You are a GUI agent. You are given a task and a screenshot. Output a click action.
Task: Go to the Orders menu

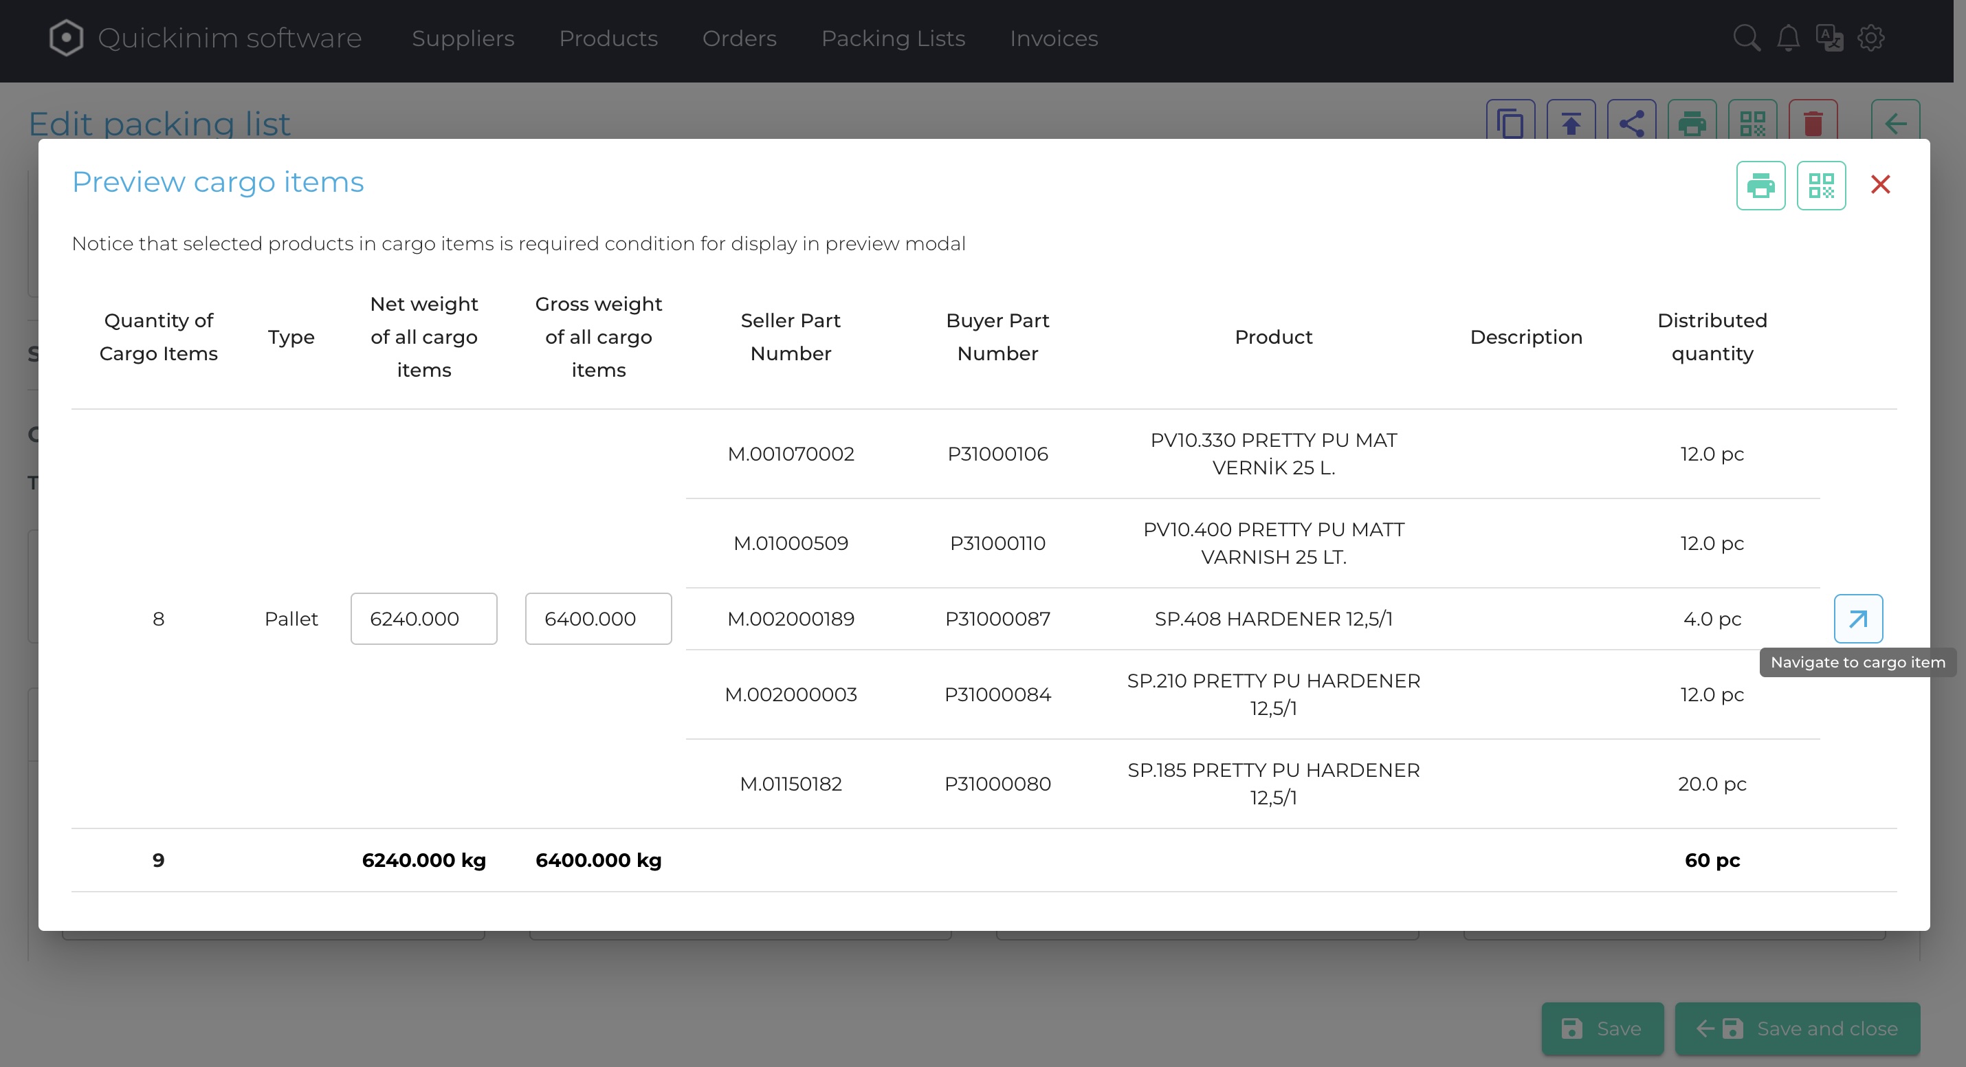pyautogui.click(x=739, y=38)
